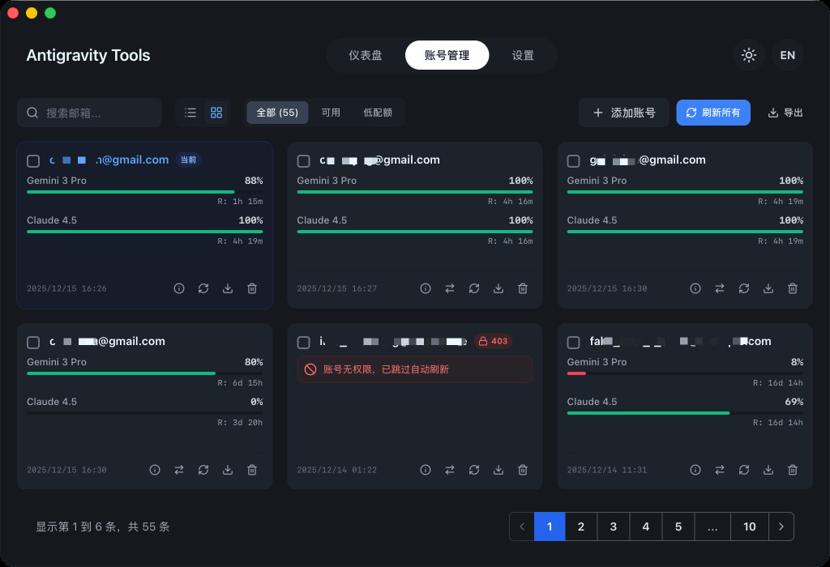Refresh the account dated 2025/12/15 16:26
This screenshot has width=830, height=567.
(x=203, y=288)
